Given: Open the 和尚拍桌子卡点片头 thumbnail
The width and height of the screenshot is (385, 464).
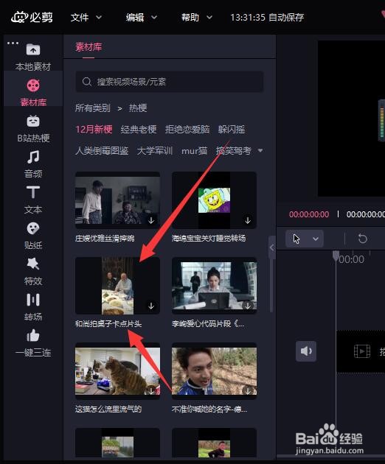Looking at the screenshot, I should (x=118, y=286).
